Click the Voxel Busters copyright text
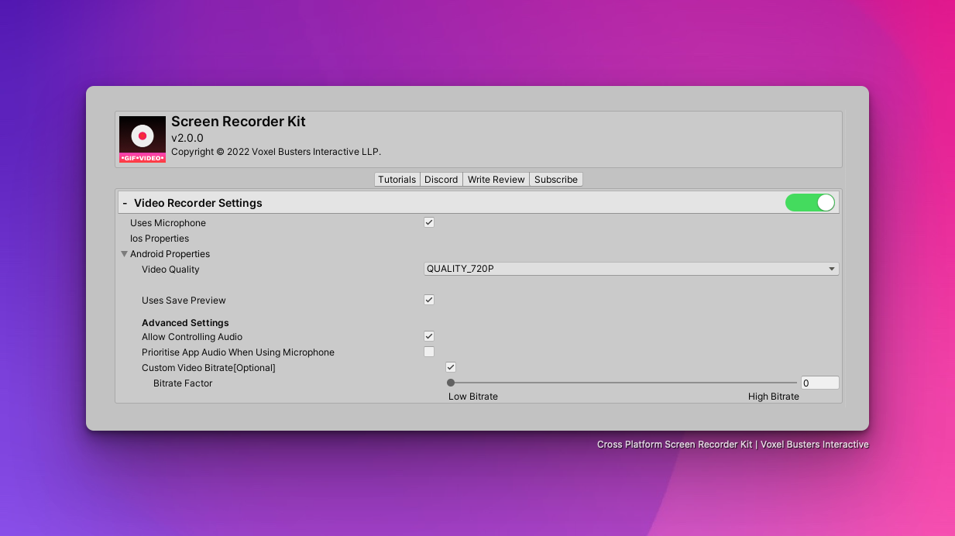This screenshot has width=955, height=536. (276, 152)
